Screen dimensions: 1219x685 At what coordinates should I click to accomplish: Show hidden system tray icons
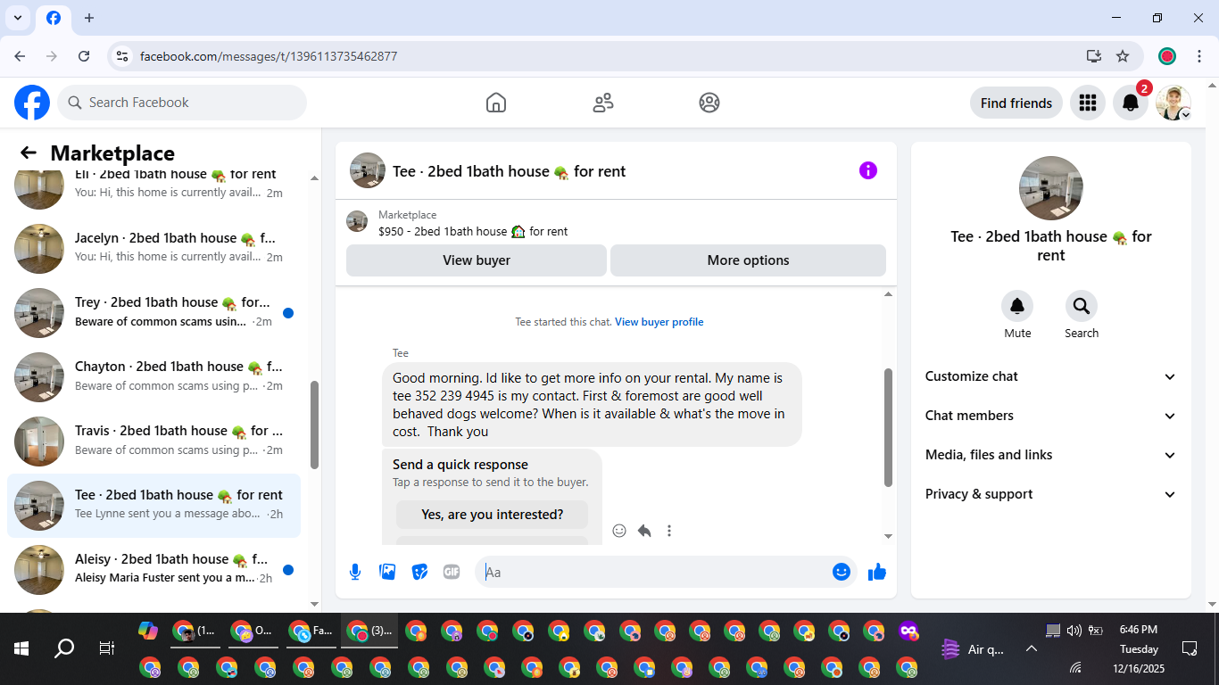coord(1032,649)
